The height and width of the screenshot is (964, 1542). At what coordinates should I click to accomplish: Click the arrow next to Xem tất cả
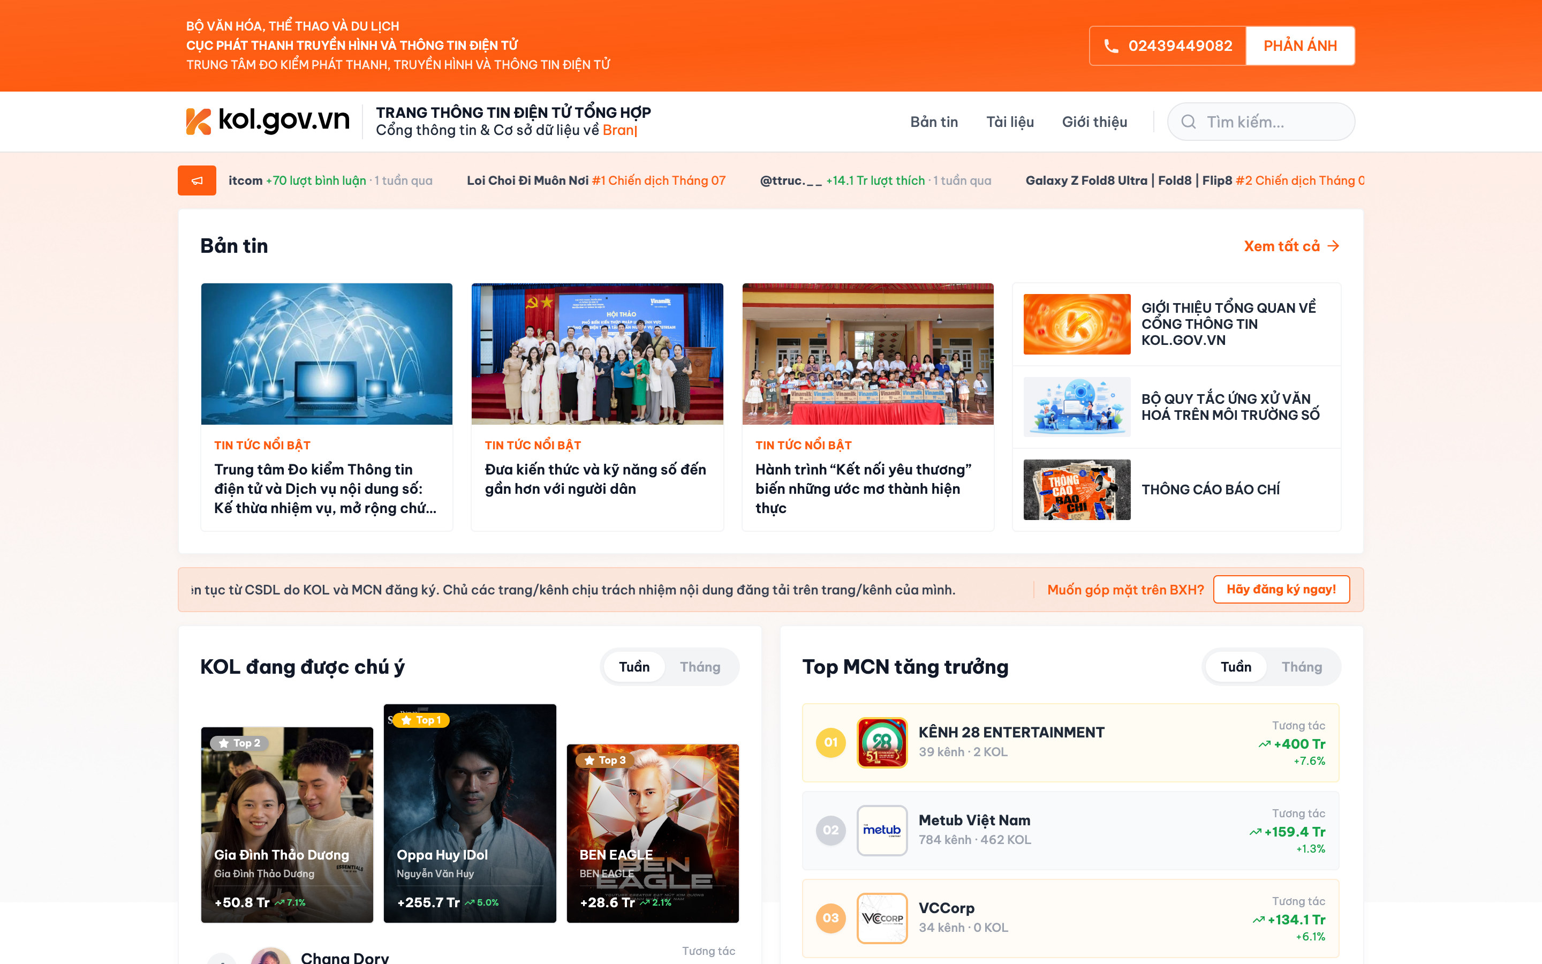point(1333,246)
